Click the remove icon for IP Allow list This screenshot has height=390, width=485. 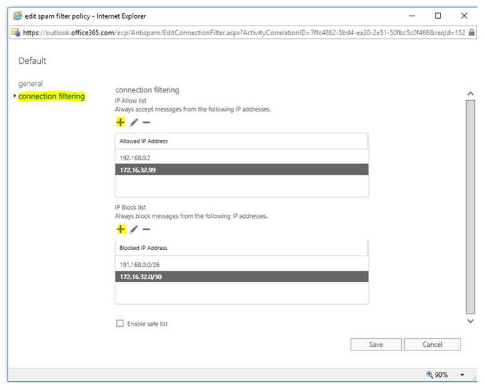(146, 123)
